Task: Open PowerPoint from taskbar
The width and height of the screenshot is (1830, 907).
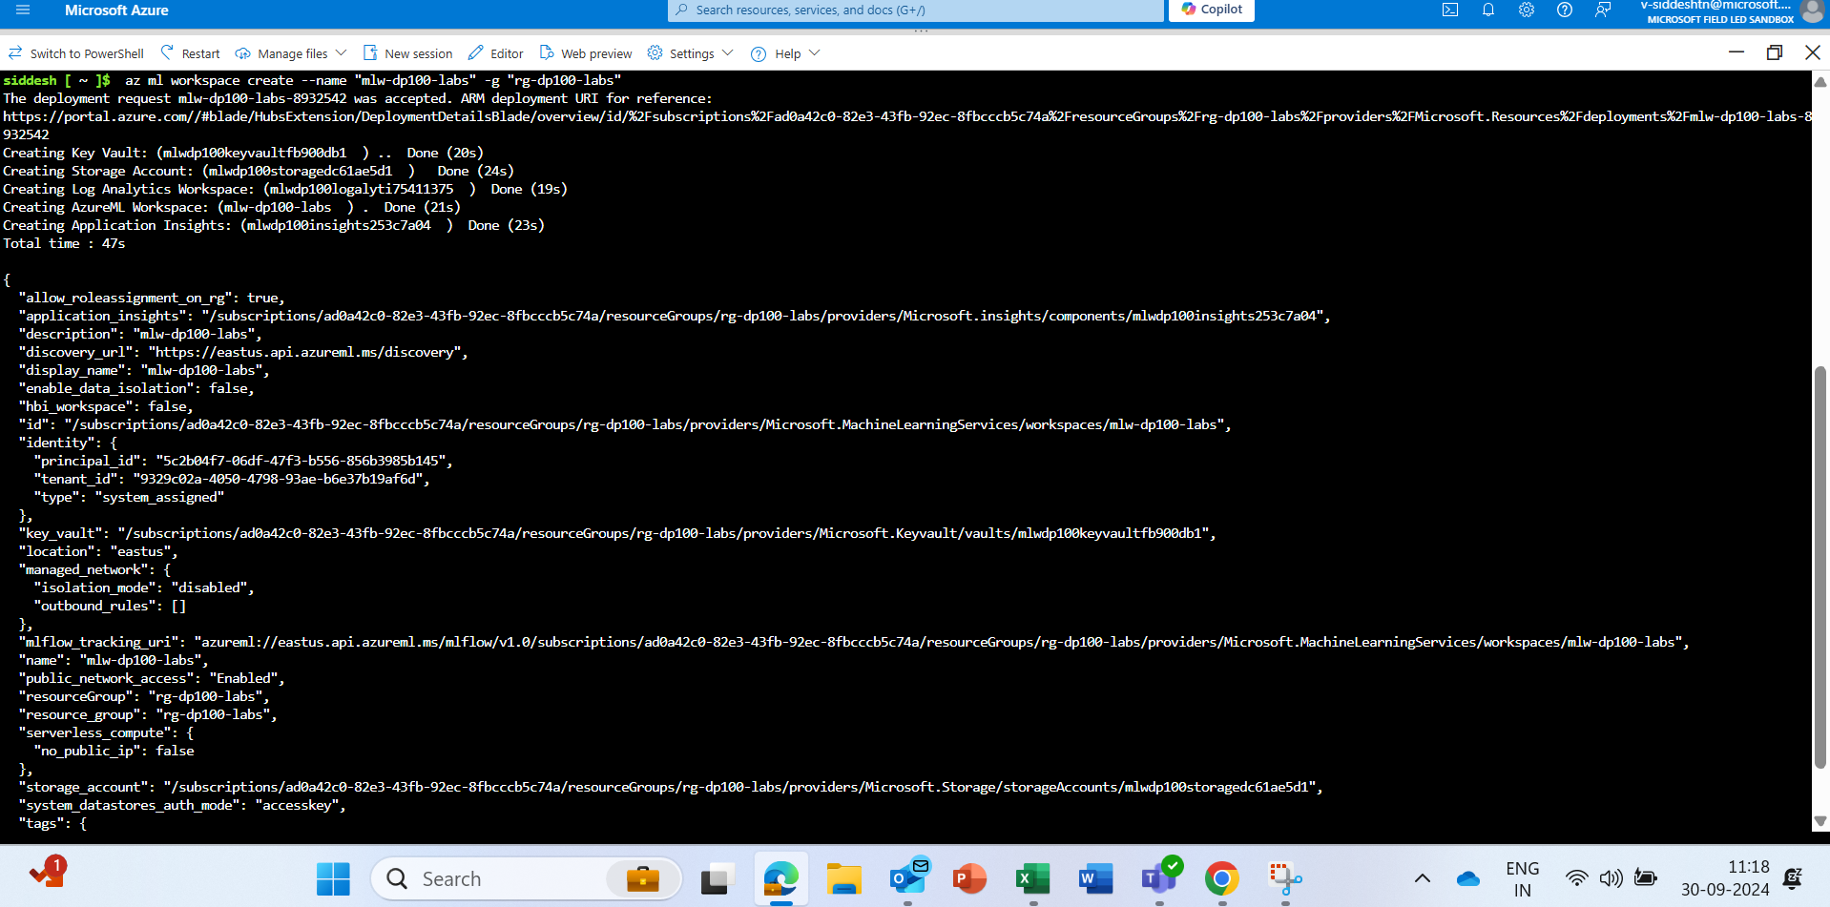Action: 969,878
